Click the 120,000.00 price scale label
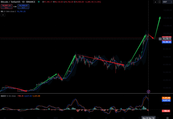 [x=167, y=18]
